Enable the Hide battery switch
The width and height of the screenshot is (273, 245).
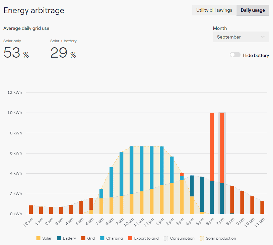click(235, 55)
